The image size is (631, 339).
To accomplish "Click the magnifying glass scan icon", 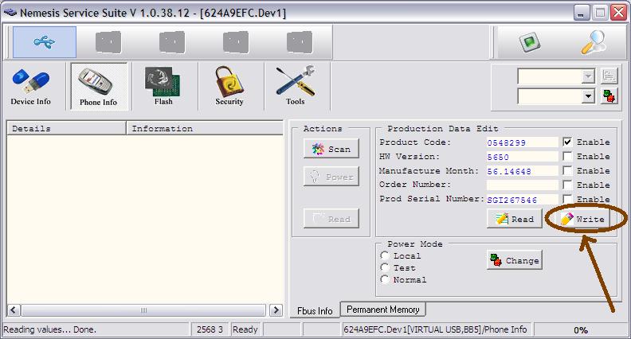I will pyautogui.click(x=594, y=42).
